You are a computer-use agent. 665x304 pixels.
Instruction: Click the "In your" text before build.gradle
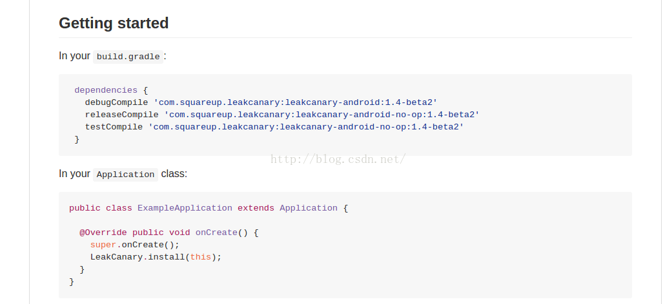point(74,56)
